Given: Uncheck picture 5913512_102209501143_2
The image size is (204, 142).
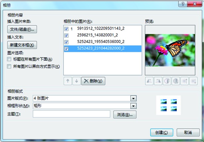Looking at the screenshot, I should (66, 29).
